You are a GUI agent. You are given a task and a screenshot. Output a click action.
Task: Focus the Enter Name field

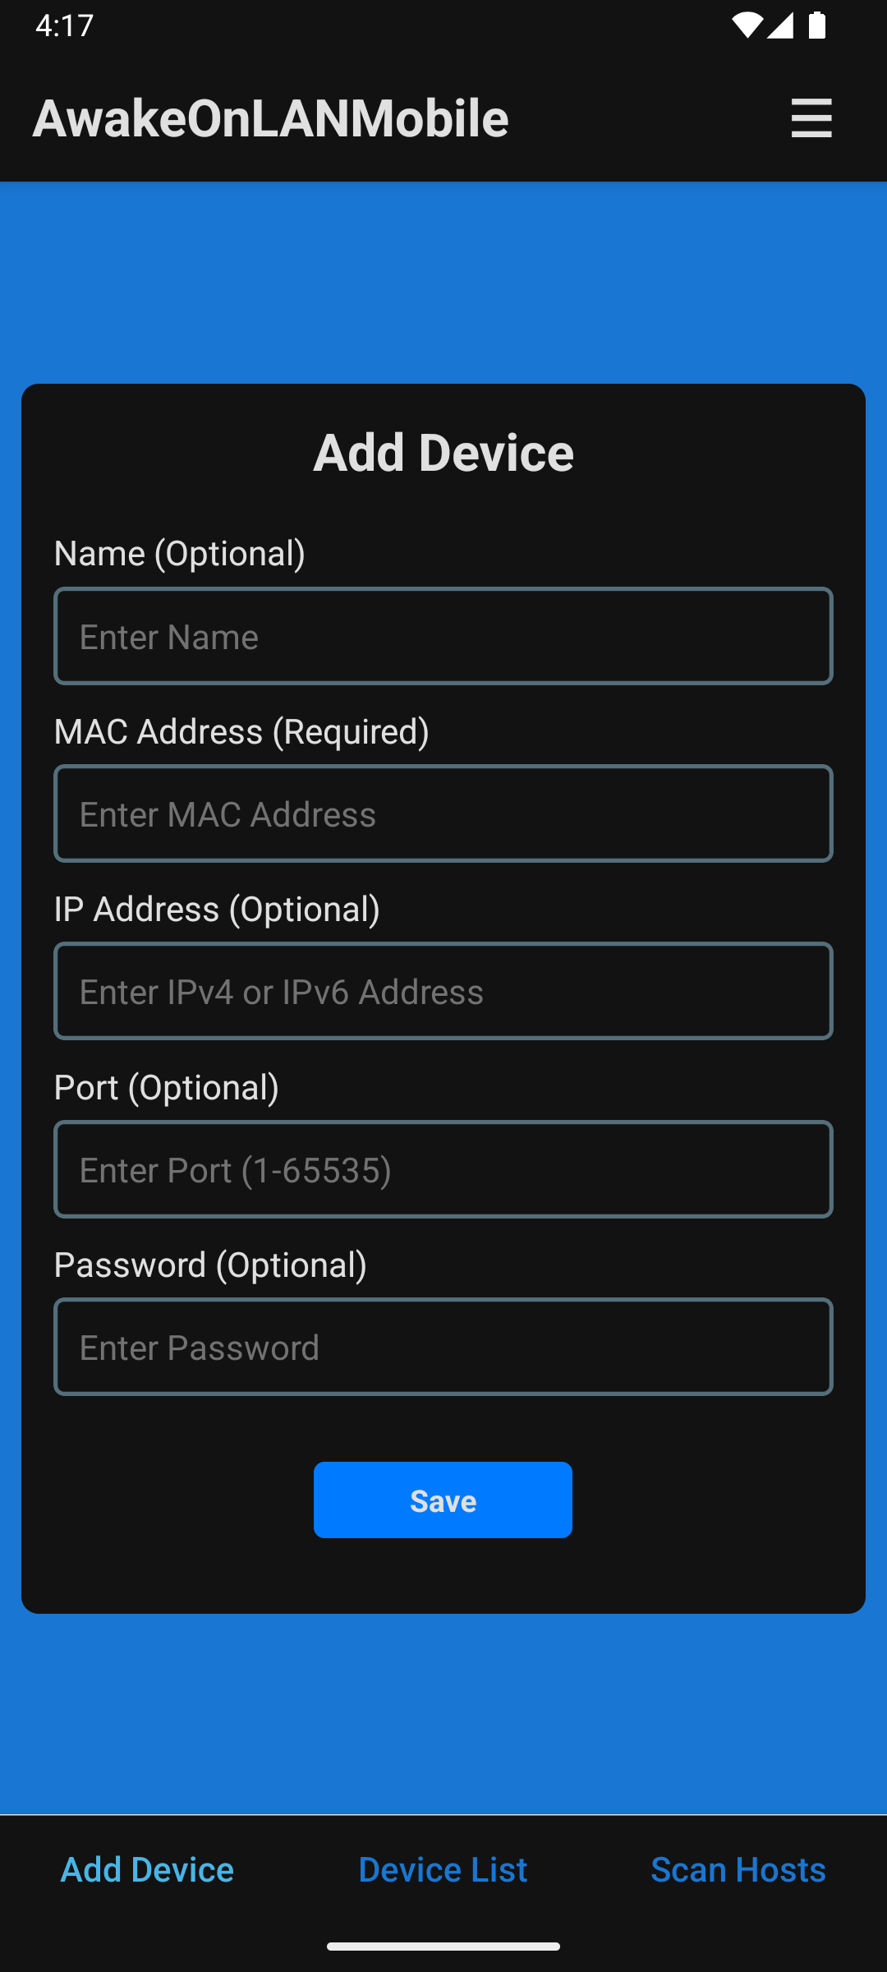pyautogui.click(x=443, y=637)
